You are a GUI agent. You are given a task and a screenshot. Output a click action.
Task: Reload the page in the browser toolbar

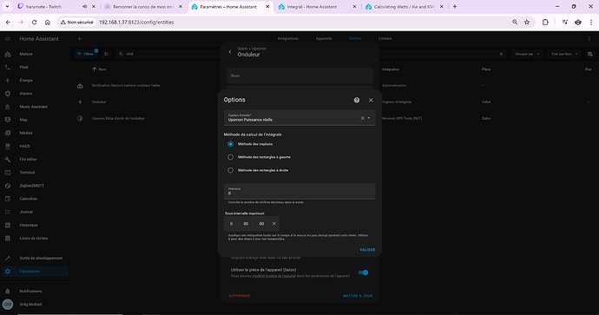35,23
